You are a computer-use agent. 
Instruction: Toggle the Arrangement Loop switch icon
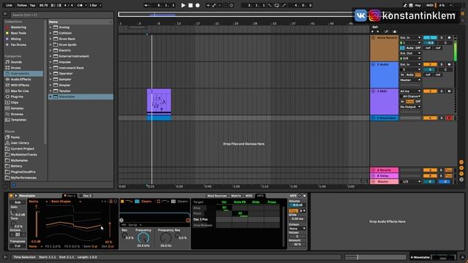pos(277,5)
